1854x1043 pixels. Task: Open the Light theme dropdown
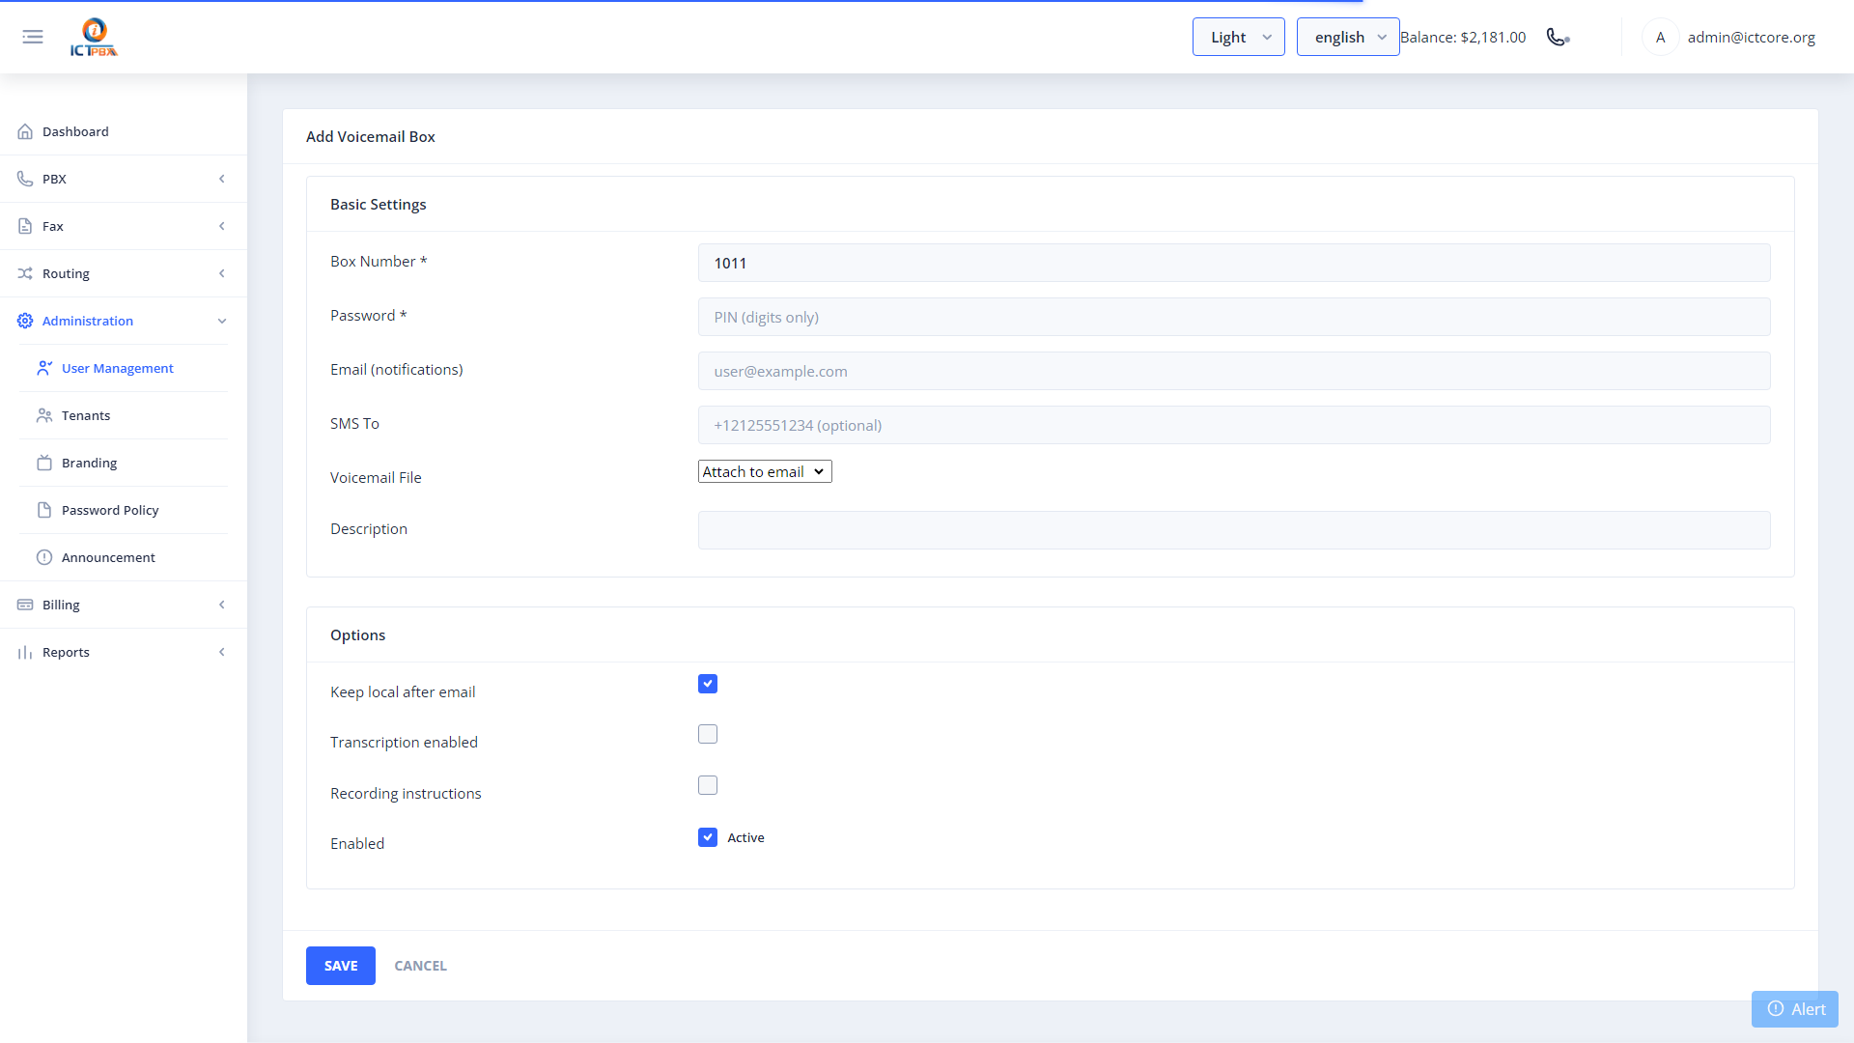(x=1238, y=37)
